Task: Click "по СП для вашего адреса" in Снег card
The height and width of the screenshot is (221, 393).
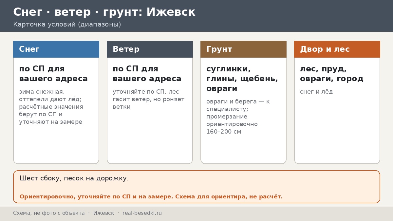Action: (53, 74)
